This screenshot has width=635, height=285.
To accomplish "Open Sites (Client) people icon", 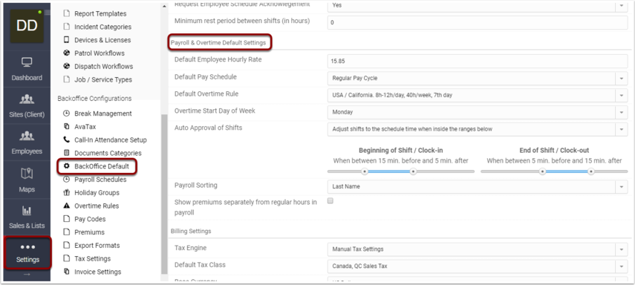I will click(x=27, y=99).
